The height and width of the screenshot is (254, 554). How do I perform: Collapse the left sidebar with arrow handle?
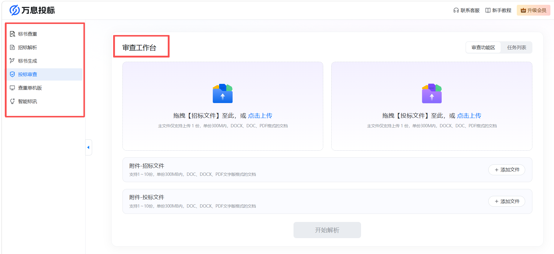[89, 147]
